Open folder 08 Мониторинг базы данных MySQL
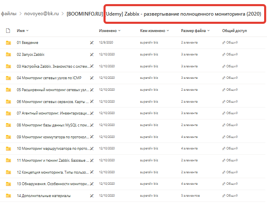The image size is (267, 211). tap(53, 125)
